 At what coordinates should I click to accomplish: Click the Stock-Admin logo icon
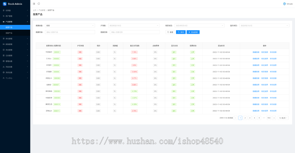[x=5, y=4]
